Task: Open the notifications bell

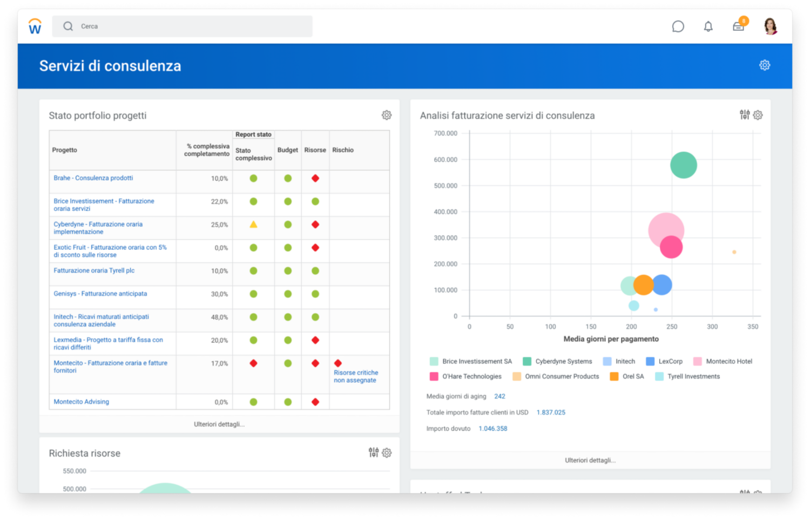Action: [x=708, y=26]
